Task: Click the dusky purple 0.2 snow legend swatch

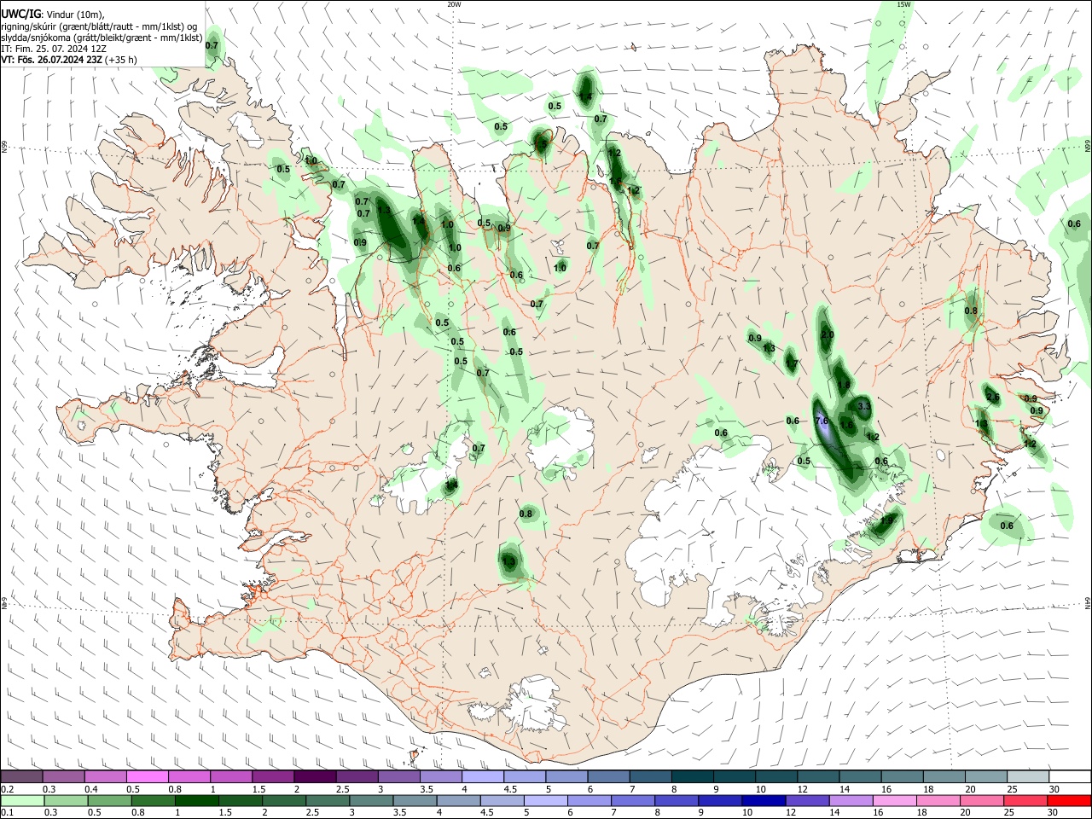Action: 22,777
